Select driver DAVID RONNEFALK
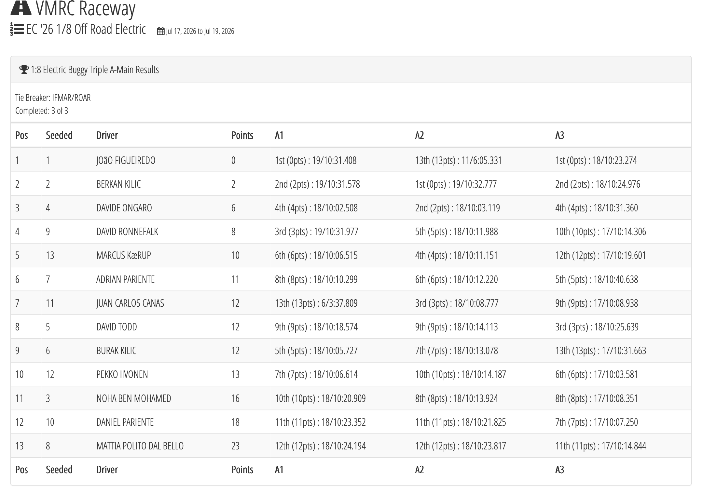Viewport: 703px width, 493px height. pos(127,232)
